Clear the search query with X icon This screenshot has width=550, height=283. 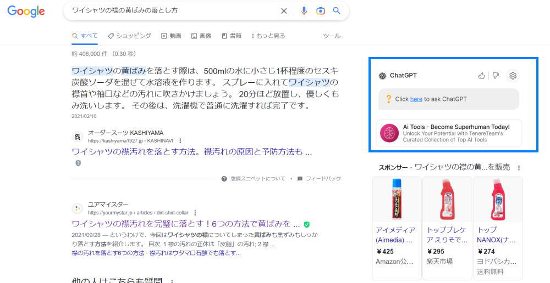click(284, 11)
